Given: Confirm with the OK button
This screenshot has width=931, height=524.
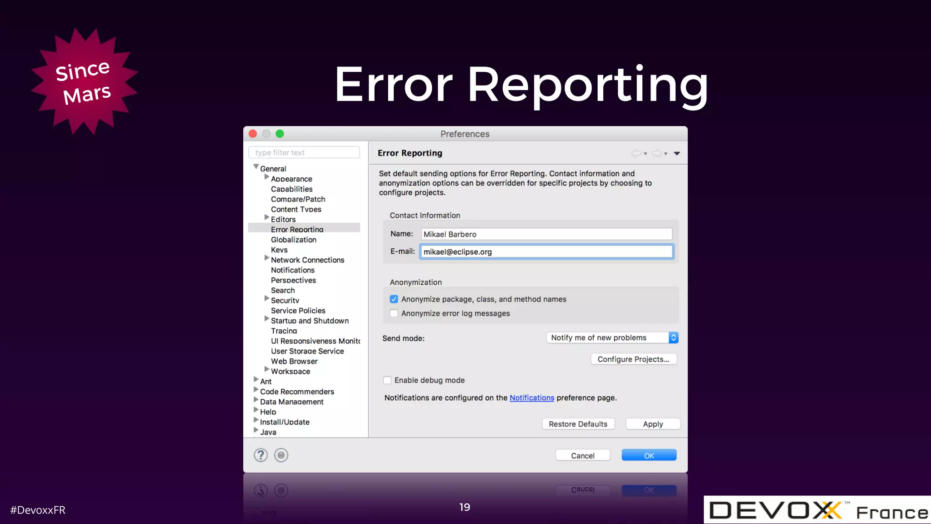Looking at the screenshot, I should click(x=649, y=455).
